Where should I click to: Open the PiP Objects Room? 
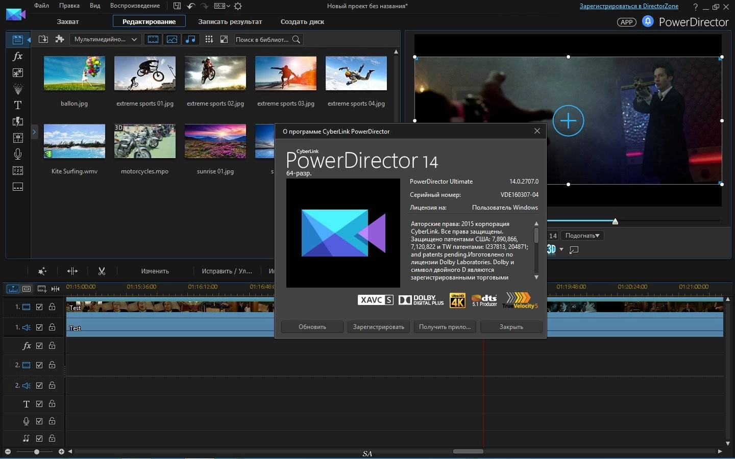(17, 72)
